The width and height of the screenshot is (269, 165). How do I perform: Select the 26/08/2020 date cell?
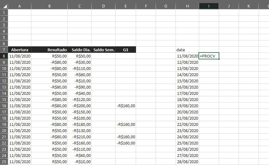pos(187,149)
